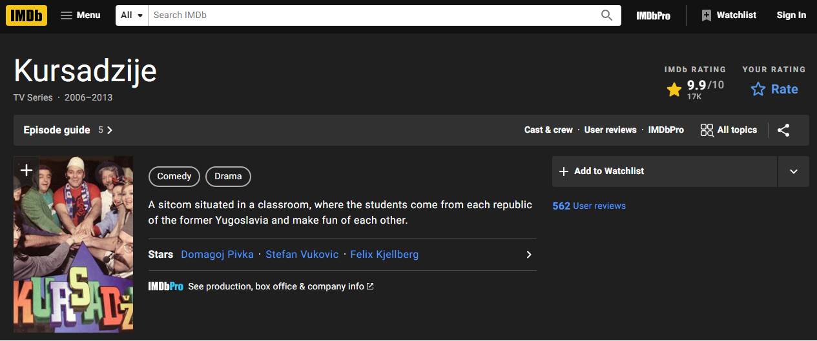The image size is (817, 341).
Task: Click the chevron at end of Stars row
Action: point(528,254)
